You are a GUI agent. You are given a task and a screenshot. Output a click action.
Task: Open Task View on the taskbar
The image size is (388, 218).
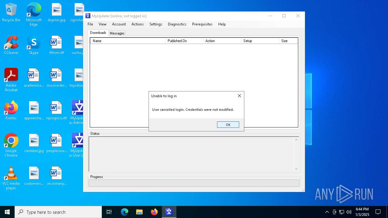109,212
